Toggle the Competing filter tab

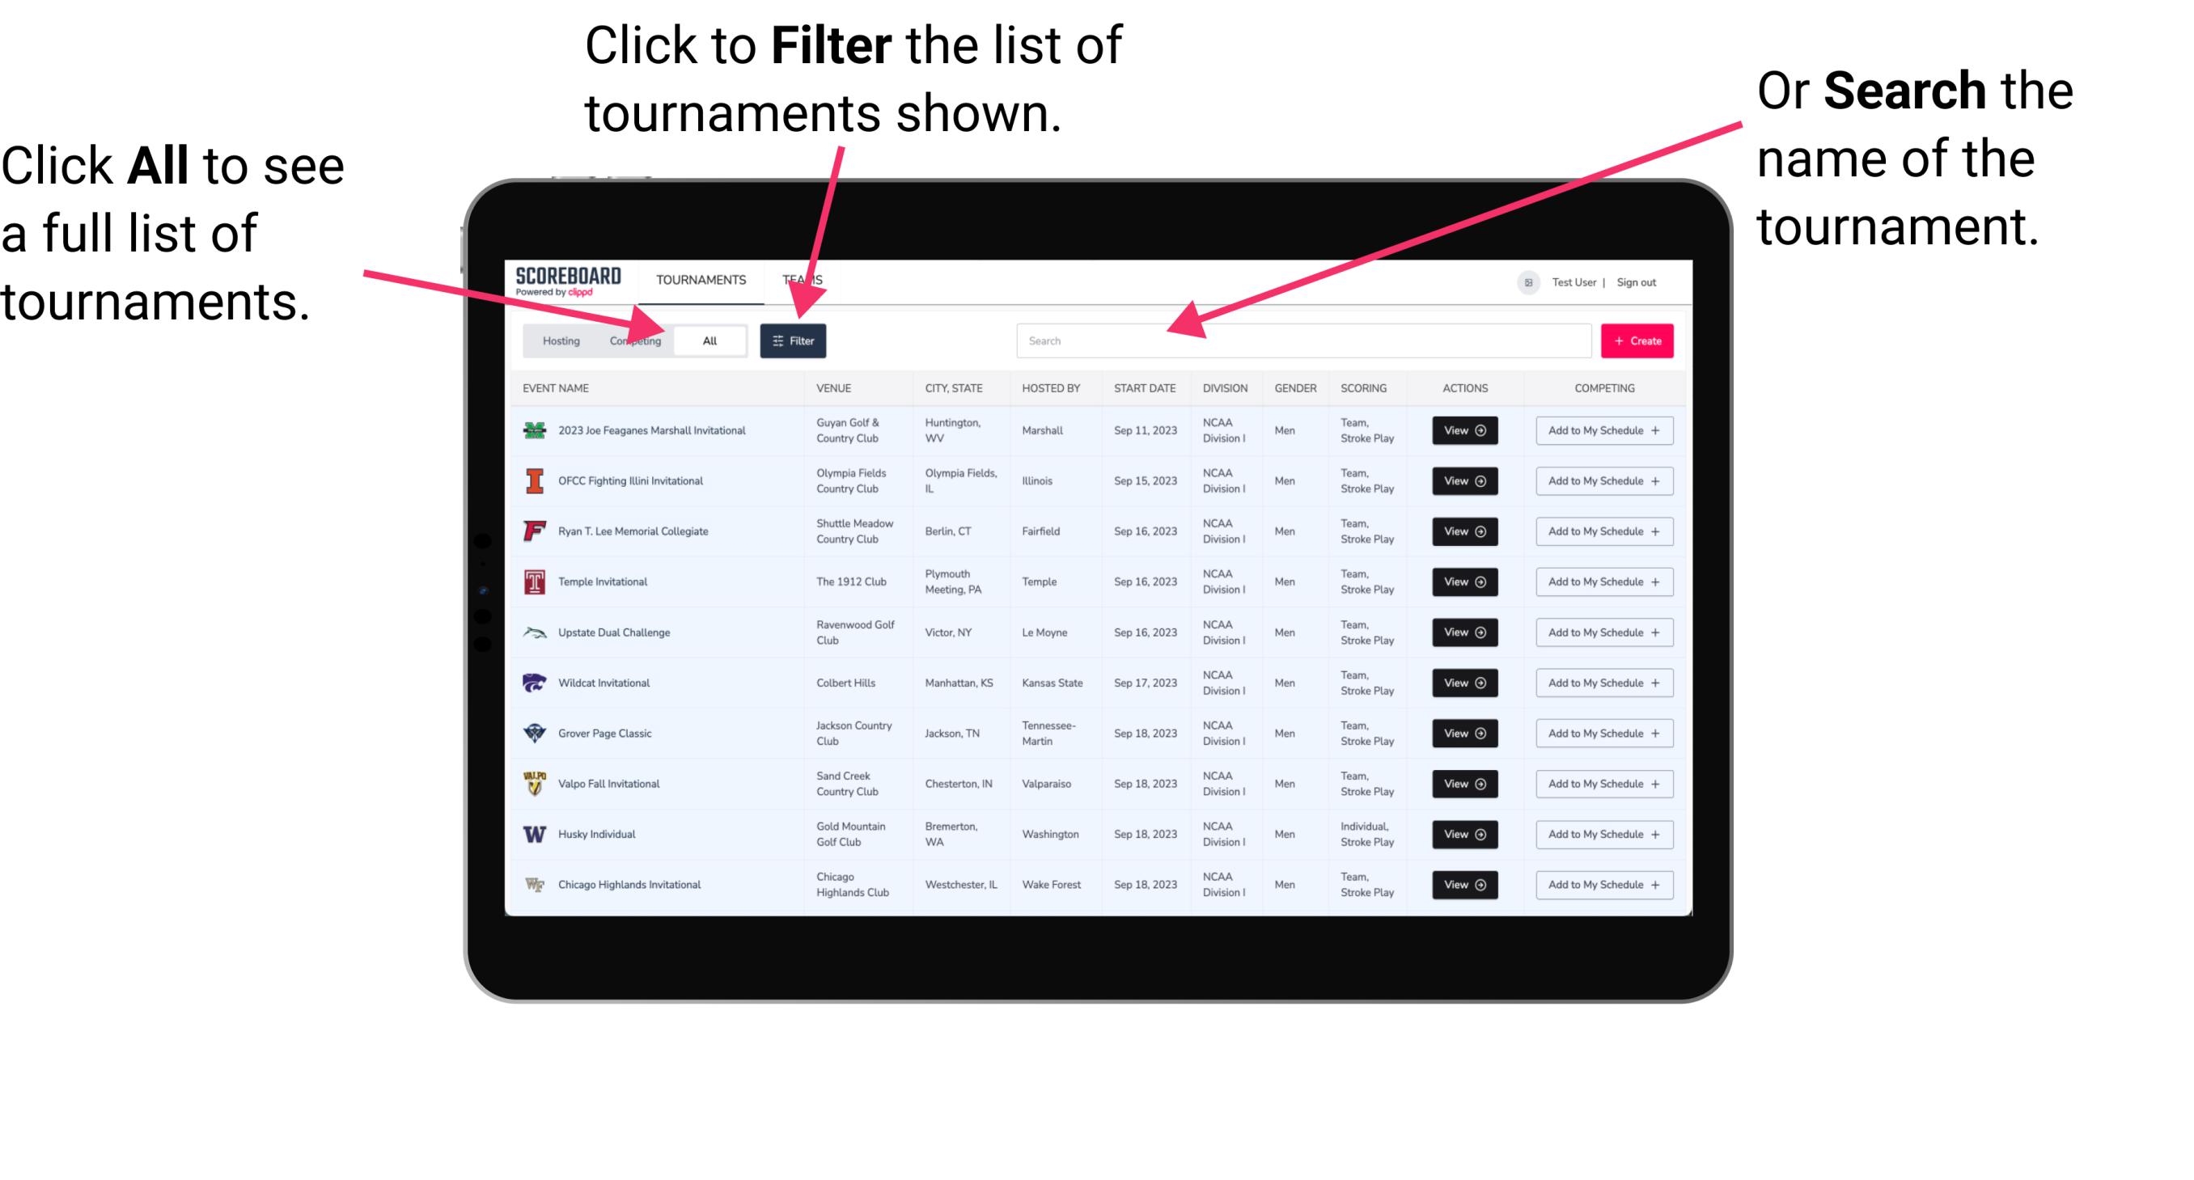point(635,340)
